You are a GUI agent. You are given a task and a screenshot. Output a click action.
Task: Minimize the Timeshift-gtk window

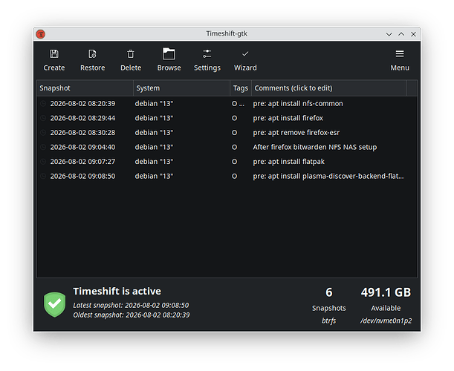tap(389, 34)
